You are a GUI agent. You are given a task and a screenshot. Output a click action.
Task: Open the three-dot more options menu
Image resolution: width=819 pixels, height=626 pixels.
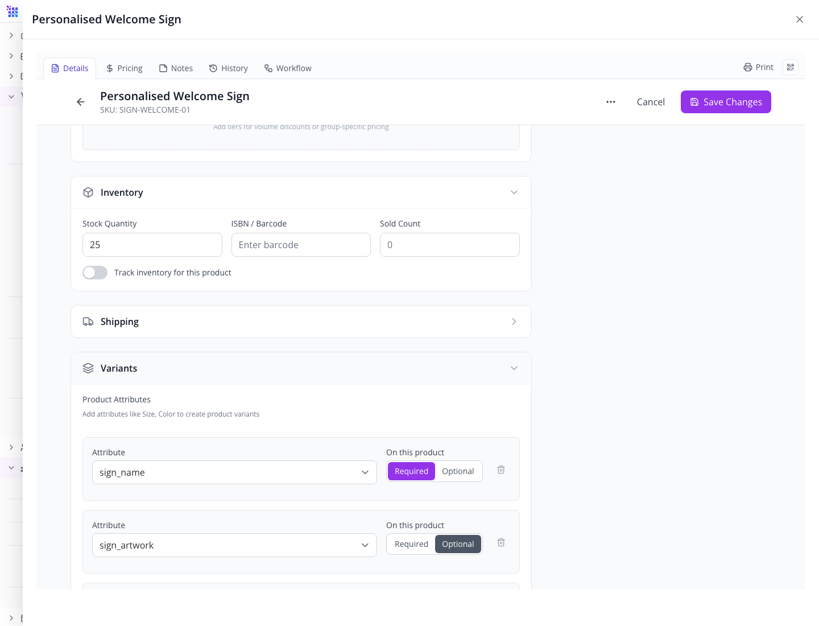point(611,102)
